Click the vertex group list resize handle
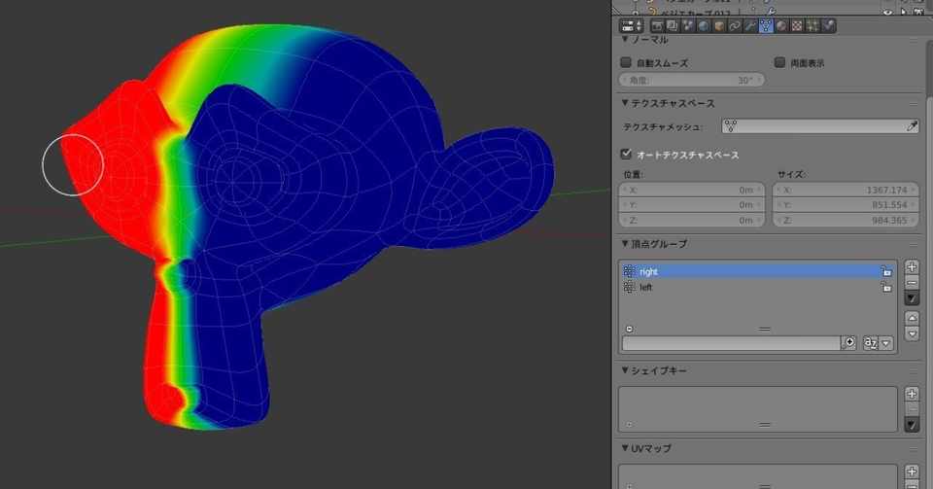The width and height of the screenshot is (933, 489). tap(765, 329)
